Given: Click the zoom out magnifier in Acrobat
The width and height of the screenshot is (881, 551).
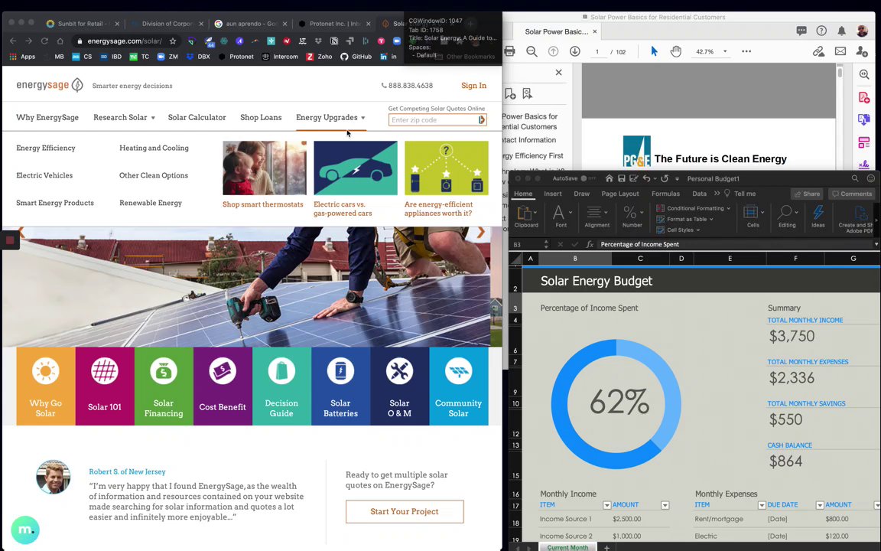Looking at the screenshot, I should click(532, 51).
